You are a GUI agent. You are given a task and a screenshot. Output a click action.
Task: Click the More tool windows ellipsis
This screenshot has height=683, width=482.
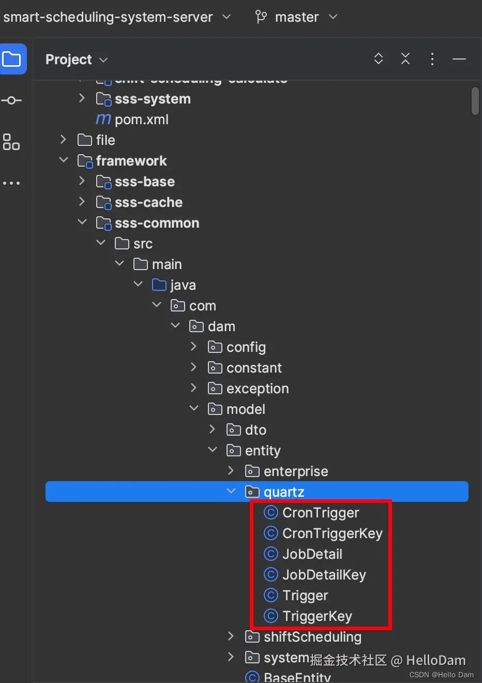(11, 183)
